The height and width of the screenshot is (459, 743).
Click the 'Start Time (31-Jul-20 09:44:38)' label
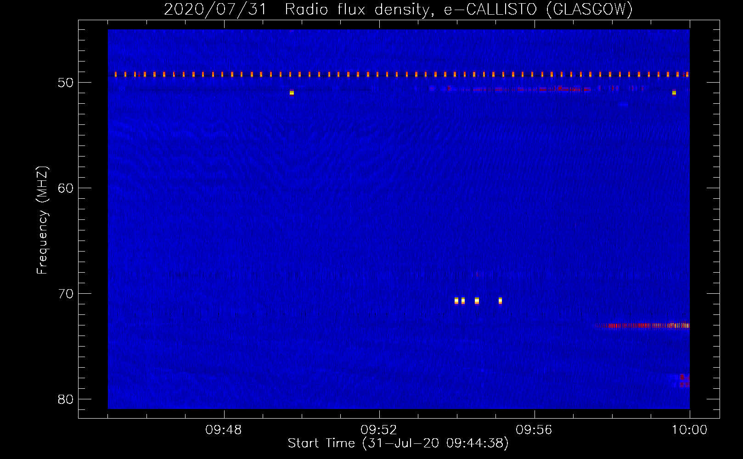click(398, 443)
